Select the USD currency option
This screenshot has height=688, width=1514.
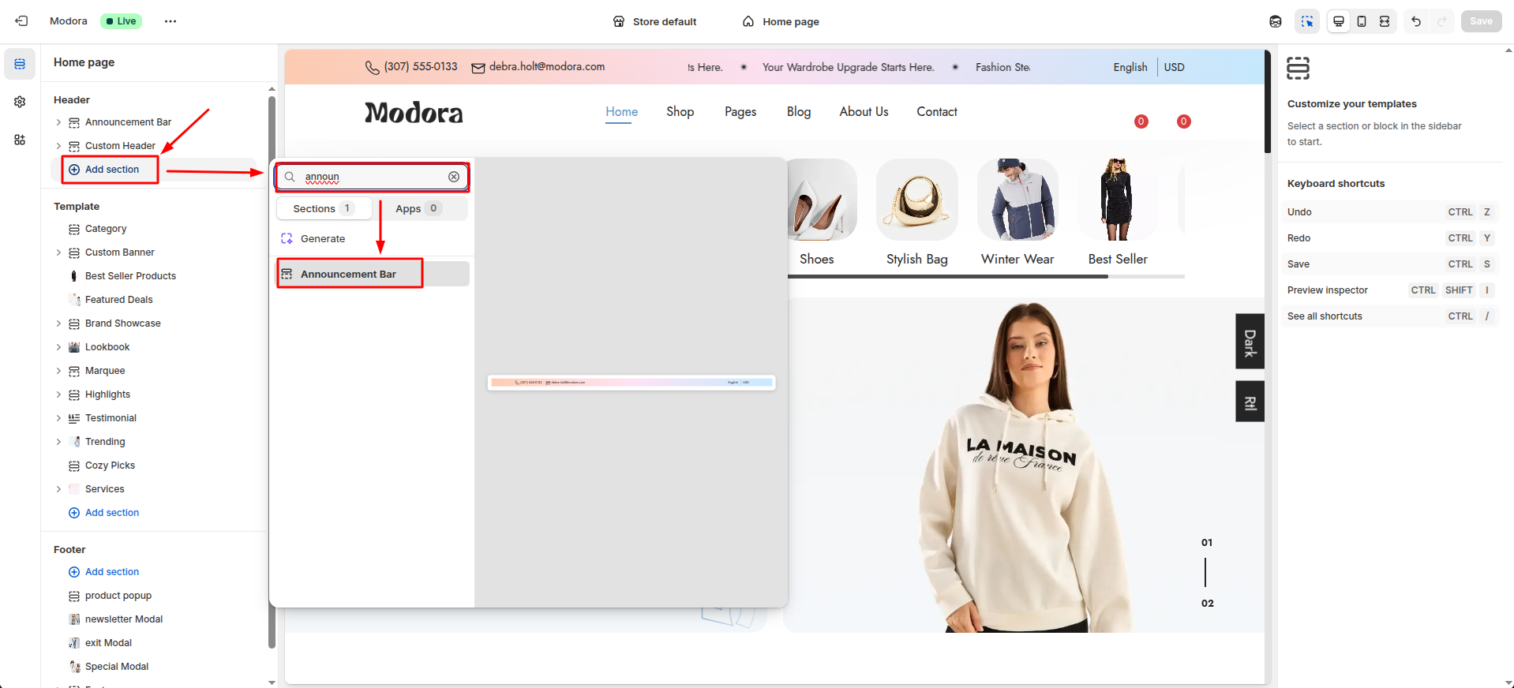1174,67
